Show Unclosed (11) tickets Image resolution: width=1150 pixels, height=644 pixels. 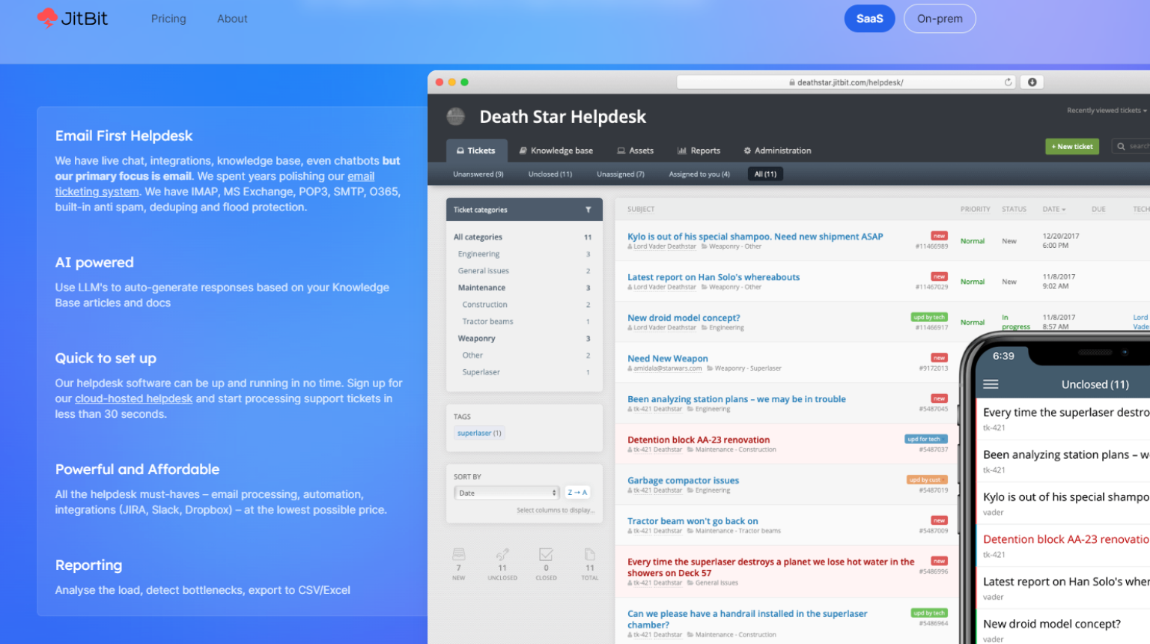[x=550, y=174]
